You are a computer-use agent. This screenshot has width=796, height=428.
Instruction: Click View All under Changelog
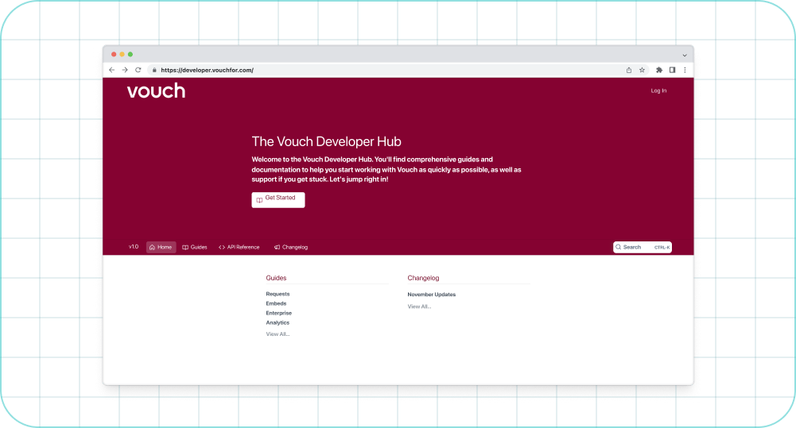point(419,307)
